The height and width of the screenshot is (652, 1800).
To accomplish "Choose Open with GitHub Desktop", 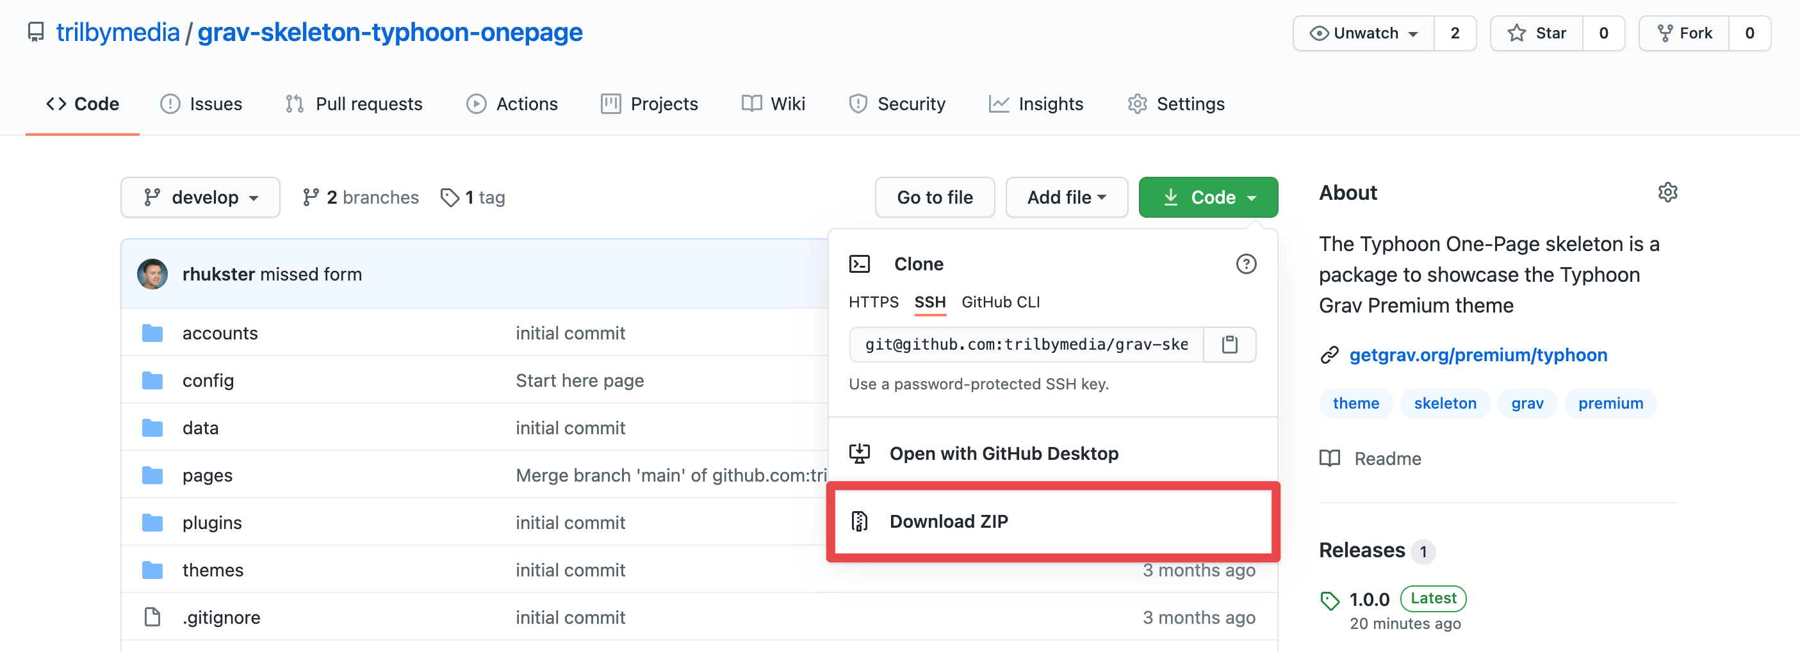I will (1053, 453).
